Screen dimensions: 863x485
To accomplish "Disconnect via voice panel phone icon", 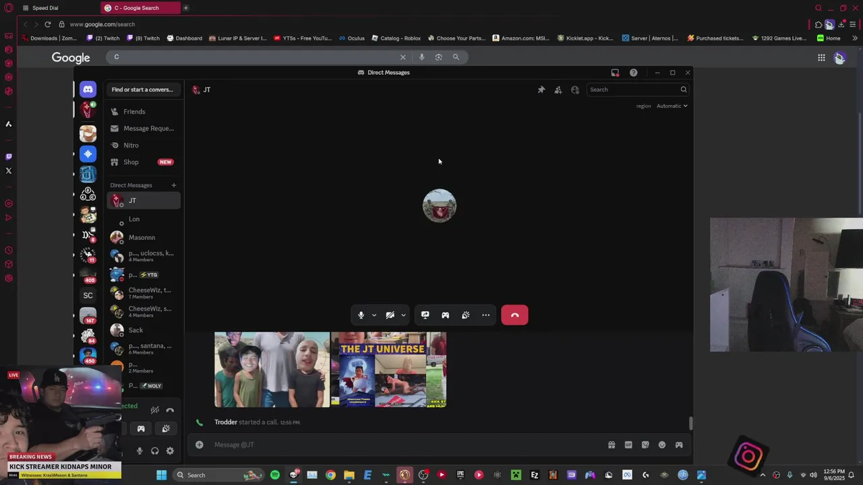I will pyautogui.click(x=170, y=410).
